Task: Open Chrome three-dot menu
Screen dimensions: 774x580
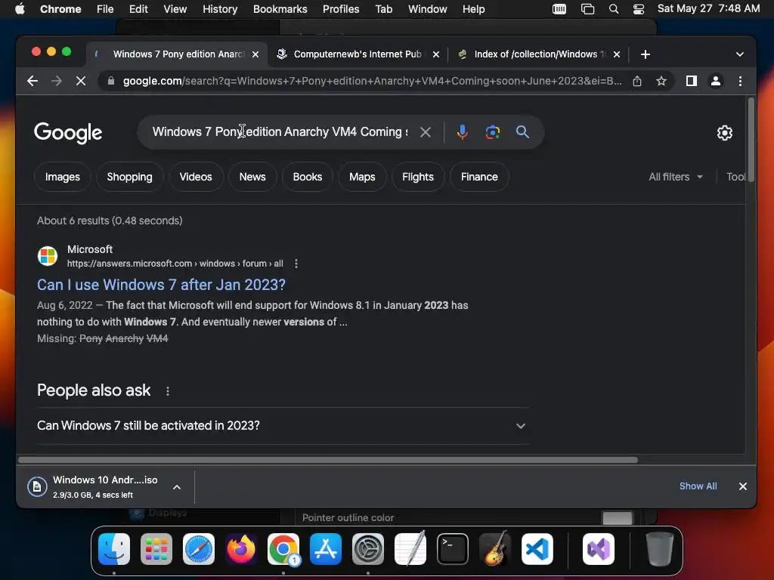Action: pos(740,81)
